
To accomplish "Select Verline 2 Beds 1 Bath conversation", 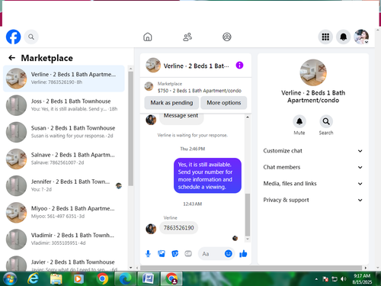I will pyautogui.click(x=64, y=79).
